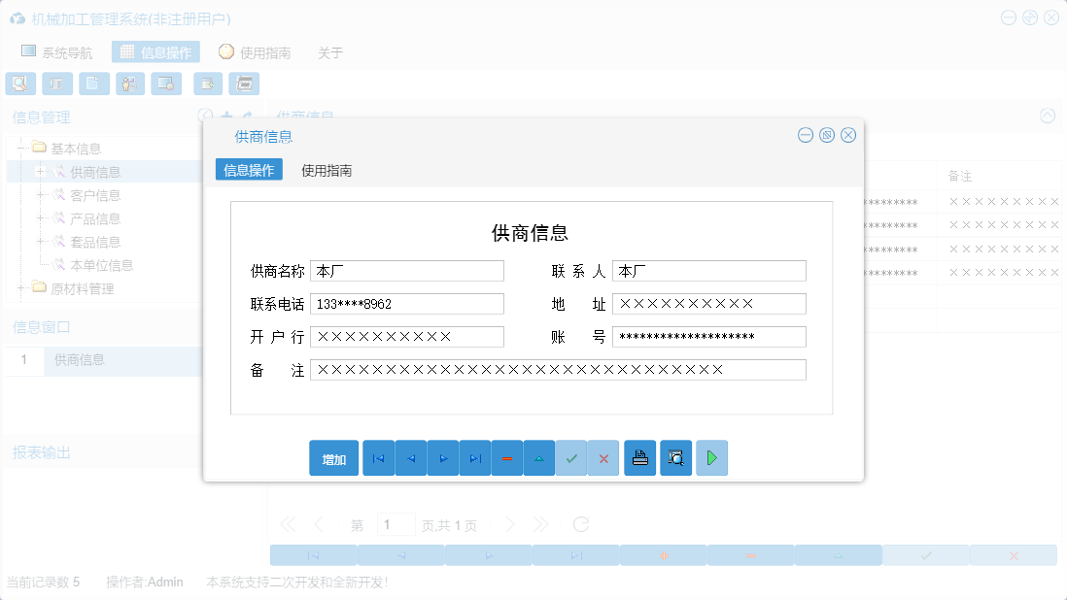Jump to the first supplier record
The image size is (1067, 600).
[378, 457]
